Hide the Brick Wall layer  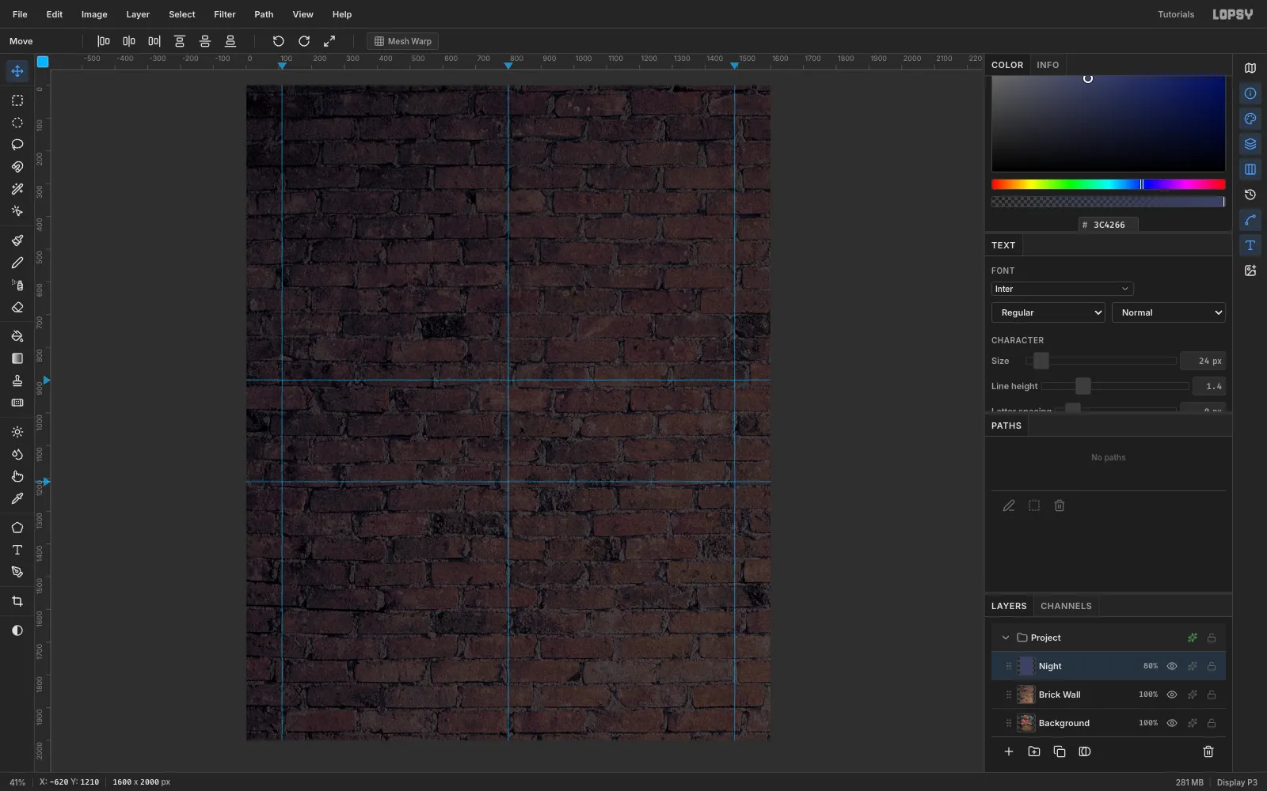click(x=1172, y=694)
